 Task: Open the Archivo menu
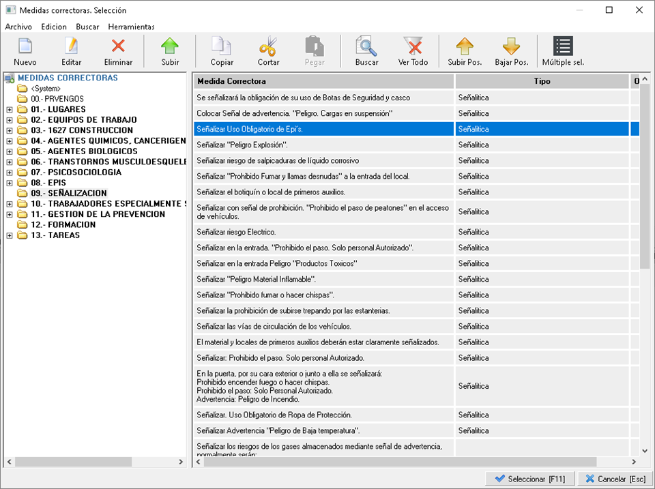click(x=18, y=27)
